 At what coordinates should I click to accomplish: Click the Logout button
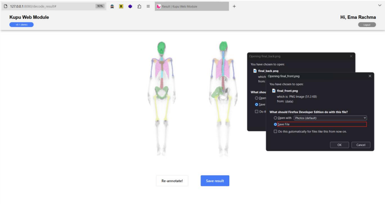point(367,25)
